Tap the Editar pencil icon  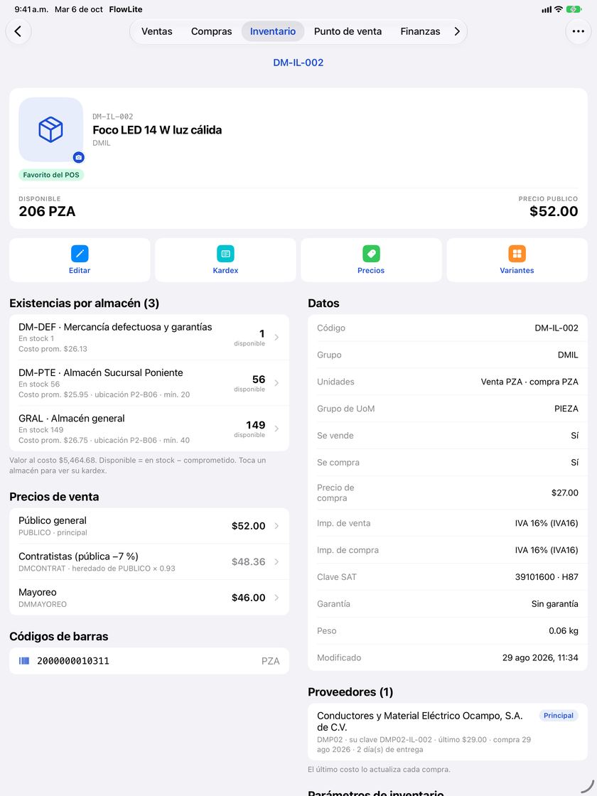[80, 253]
